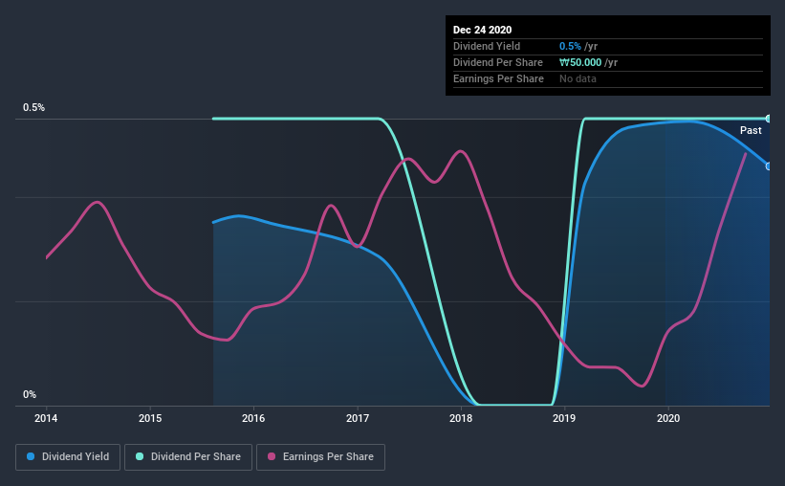Click the Dividend Yield tooltip row label
The height and width of the screenshot is (486, 785).
487,46
